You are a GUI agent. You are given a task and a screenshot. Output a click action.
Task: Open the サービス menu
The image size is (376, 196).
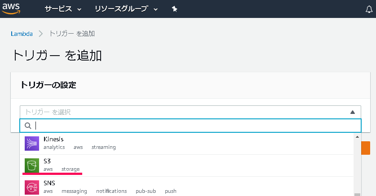tap(63, 9)
